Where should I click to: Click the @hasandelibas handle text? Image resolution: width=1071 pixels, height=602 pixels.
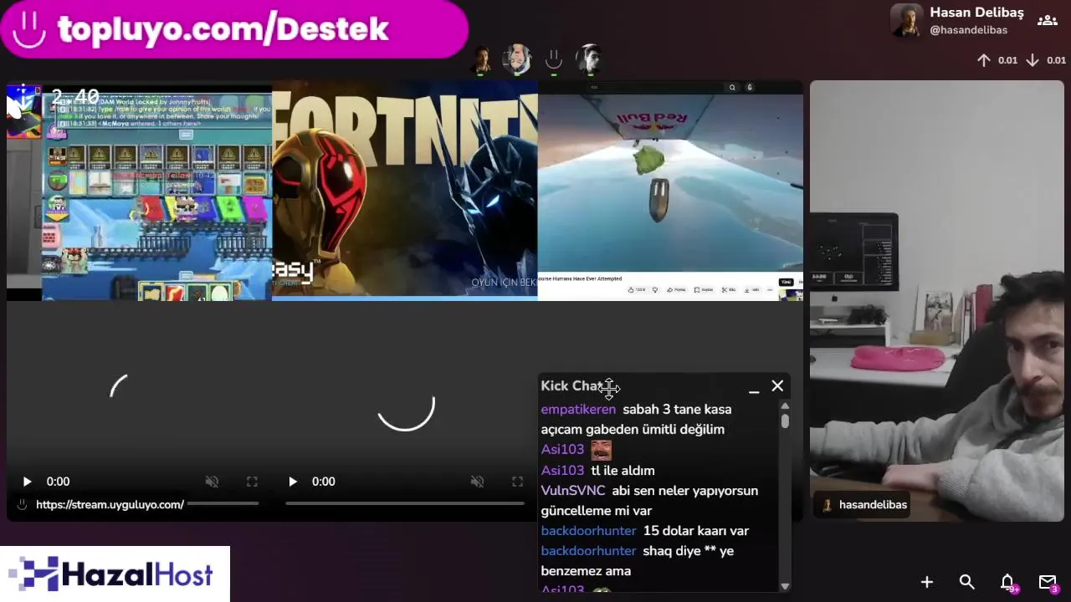(968, 30)
